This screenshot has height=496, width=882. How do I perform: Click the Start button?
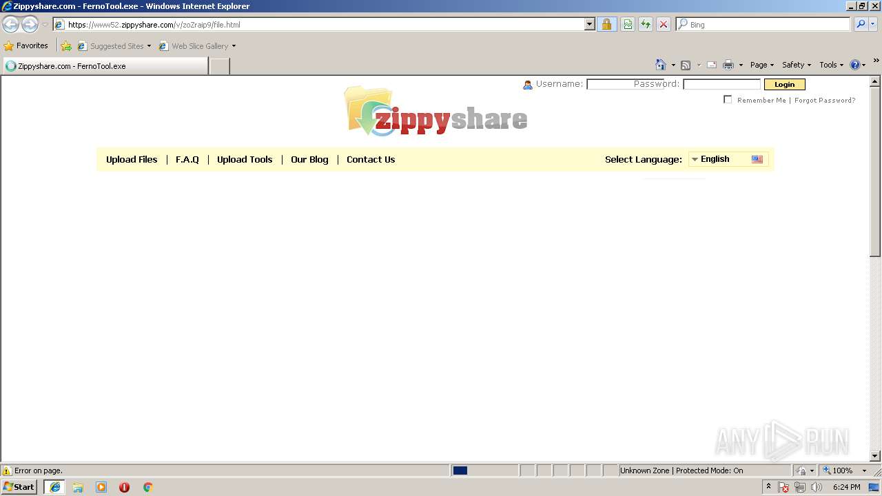click(19, 487)
